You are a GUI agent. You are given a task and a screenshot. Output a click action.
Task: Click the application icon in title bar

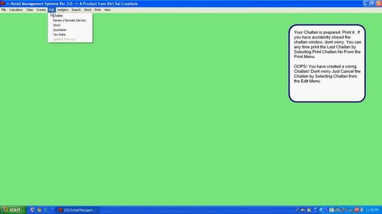click(x=2, y=4)
